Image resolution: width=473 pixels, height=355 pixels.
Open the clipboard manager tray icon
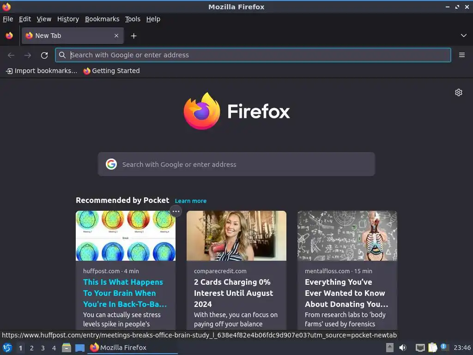pos(432,348)
